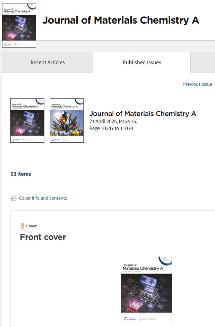The width and height of the screenshot is (215, 327).
Task: Select the Published Issues tab
Action: tap(142, 62)
